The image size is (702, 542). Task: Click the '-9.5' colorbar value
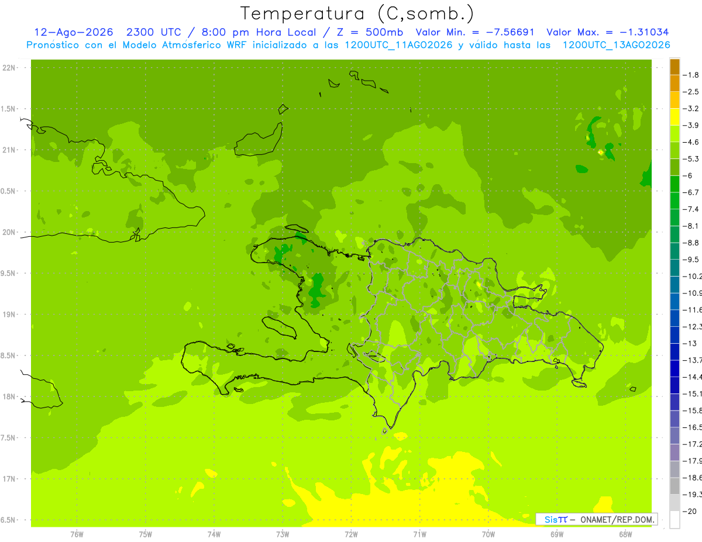point(692,260)
